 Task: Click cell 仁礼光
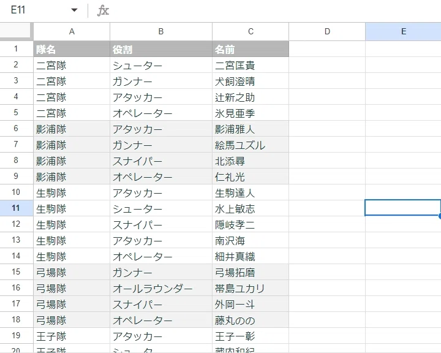tap(251, 176)
